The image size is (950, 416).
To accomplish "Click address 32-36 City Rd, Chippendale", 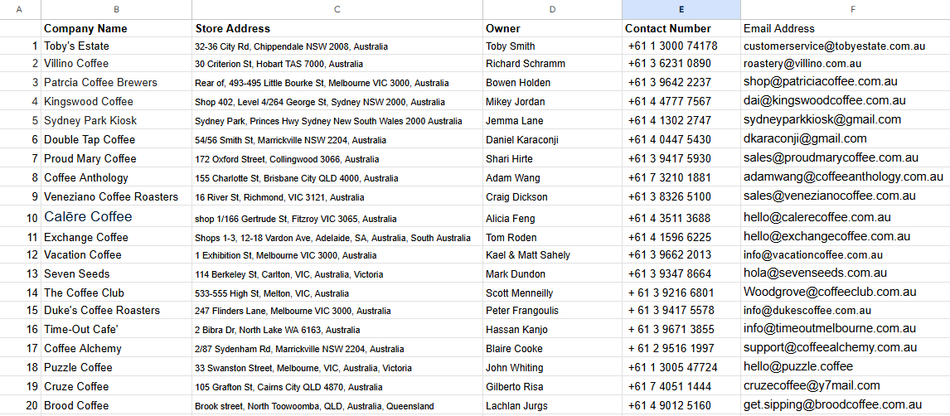I will point(337,46).
